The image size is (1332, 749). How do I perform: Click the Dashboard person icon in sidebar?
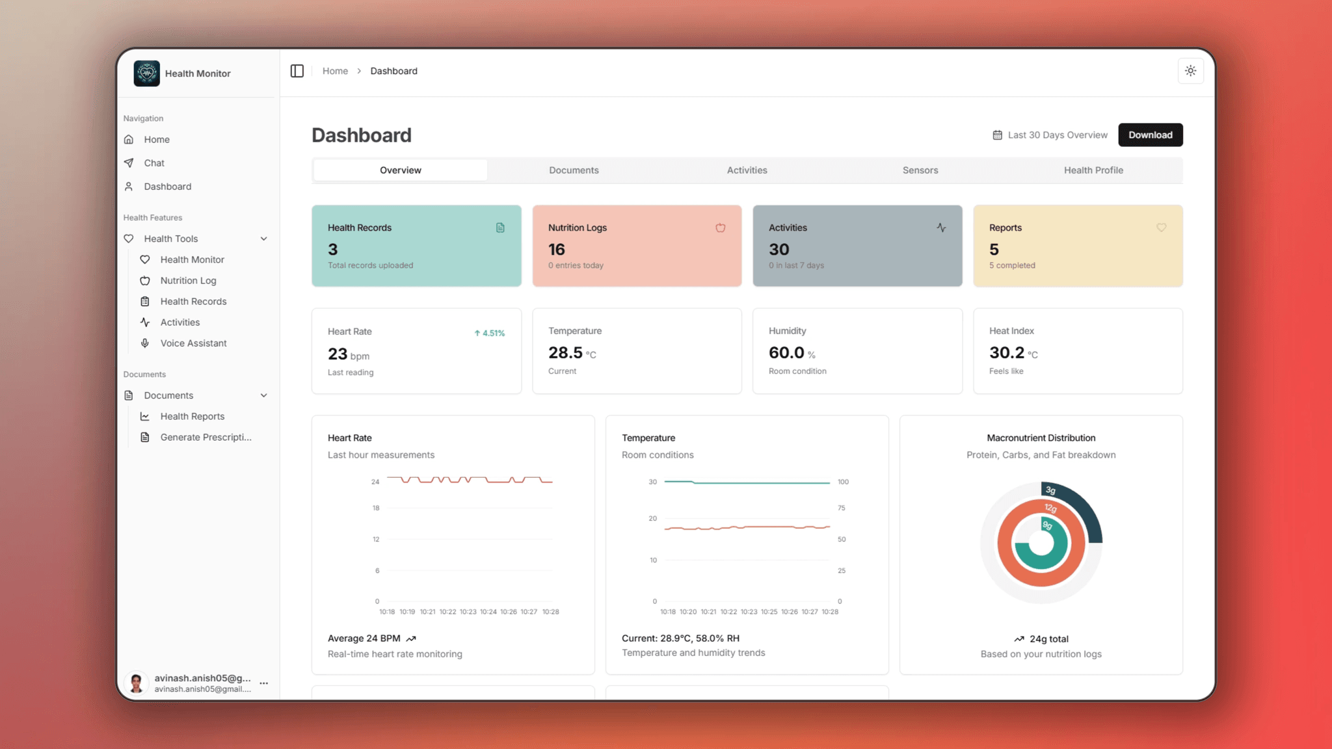[x=129, y=187]
